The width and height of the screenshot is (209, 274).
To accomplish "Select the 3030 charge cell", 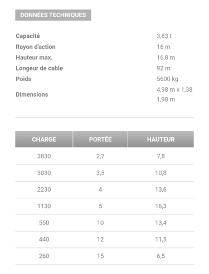I will tap(44, 173).
